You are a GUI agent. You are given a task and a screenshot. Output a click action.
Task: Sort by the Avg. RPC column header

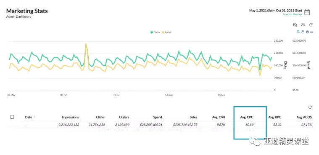274,117
